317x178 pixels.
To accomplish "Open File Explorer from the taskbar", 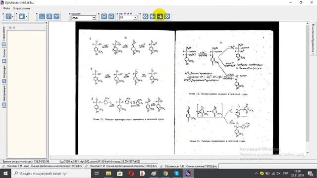I will tap(108, 174).
